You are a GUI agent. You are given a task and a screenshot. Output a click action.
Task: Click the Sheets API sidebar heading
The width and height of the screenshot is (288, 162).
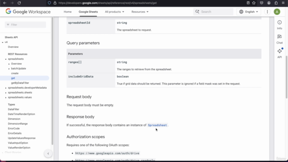click(11, 37)
